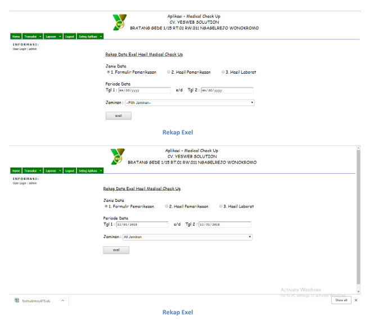Select 2. Hasil Pemeriksaan radio in top form

tap(169, 72)
